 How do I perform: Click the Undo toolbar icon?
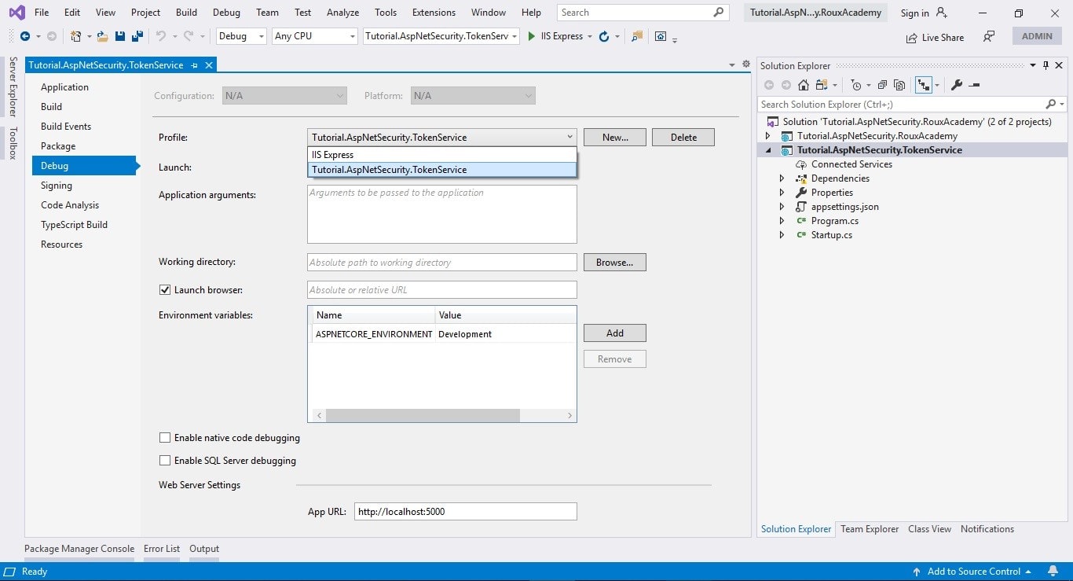point(161,36)
